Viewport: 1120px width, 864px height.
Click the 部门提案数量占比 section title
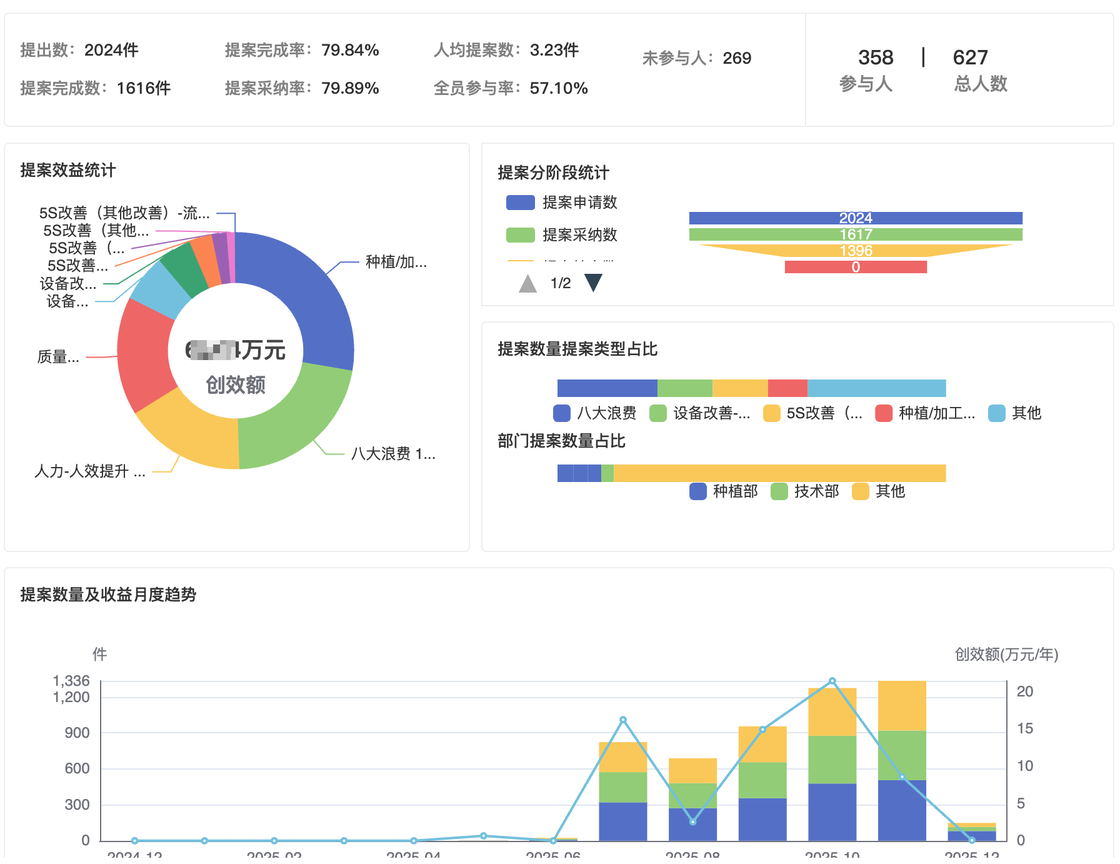pos(559,441)
